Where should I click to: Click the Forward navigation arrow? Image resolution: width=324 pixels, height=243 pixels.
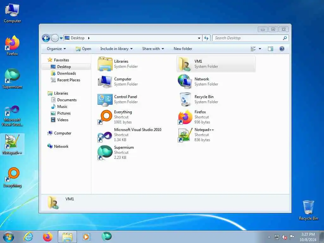[54, 38]
